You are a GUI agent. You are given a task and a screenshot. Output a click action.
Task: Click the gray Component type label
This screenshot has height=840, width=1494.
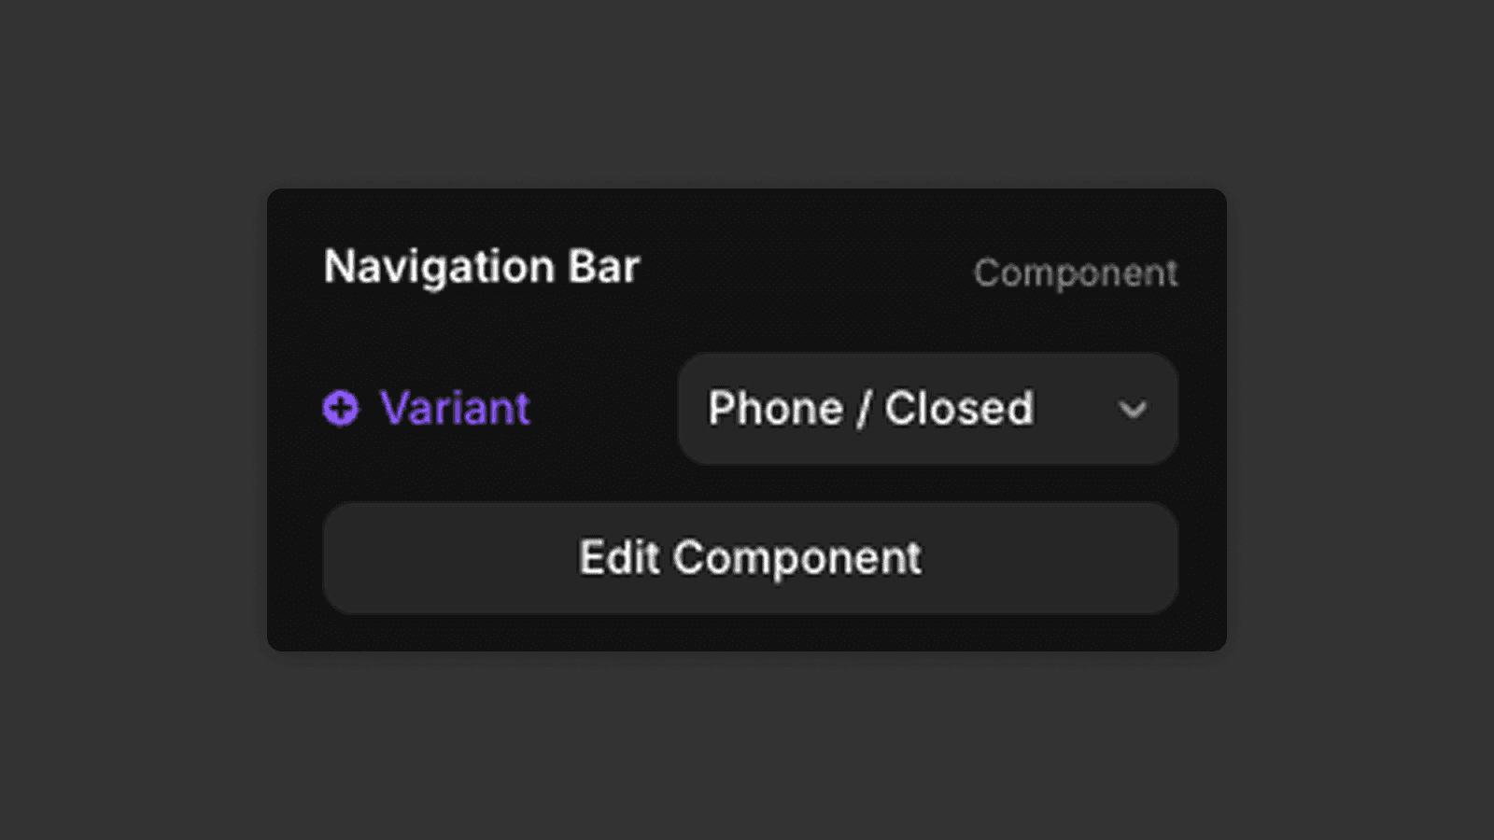point(1076,273)
